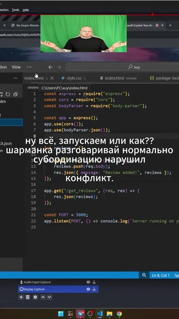The width and height of the screenshot is (179, 319).
Task: Open the Windows Start menu
Action: click(x=60, y=314)
